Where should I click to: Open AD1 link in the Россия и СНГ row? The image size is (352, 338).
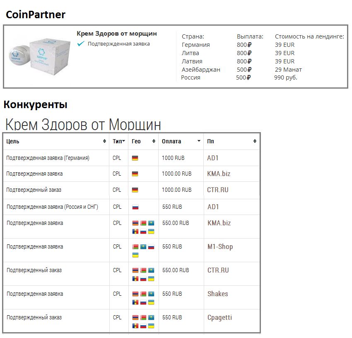click(x=213, y=207)
